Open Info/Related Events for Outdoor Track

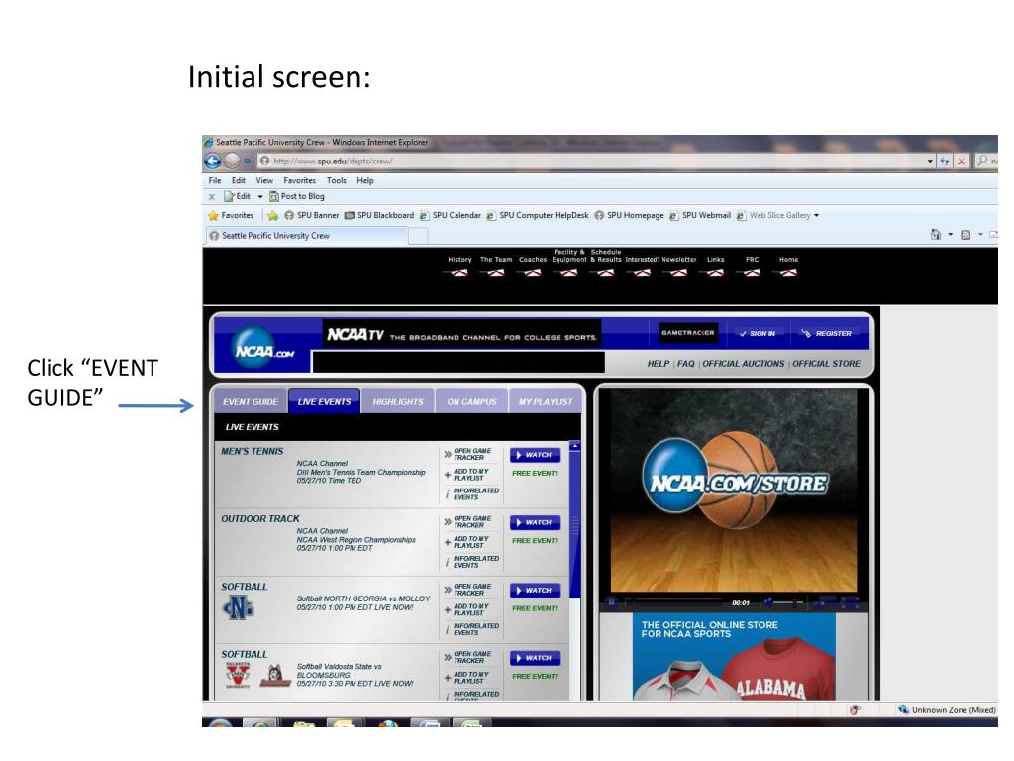pos(472,562)
